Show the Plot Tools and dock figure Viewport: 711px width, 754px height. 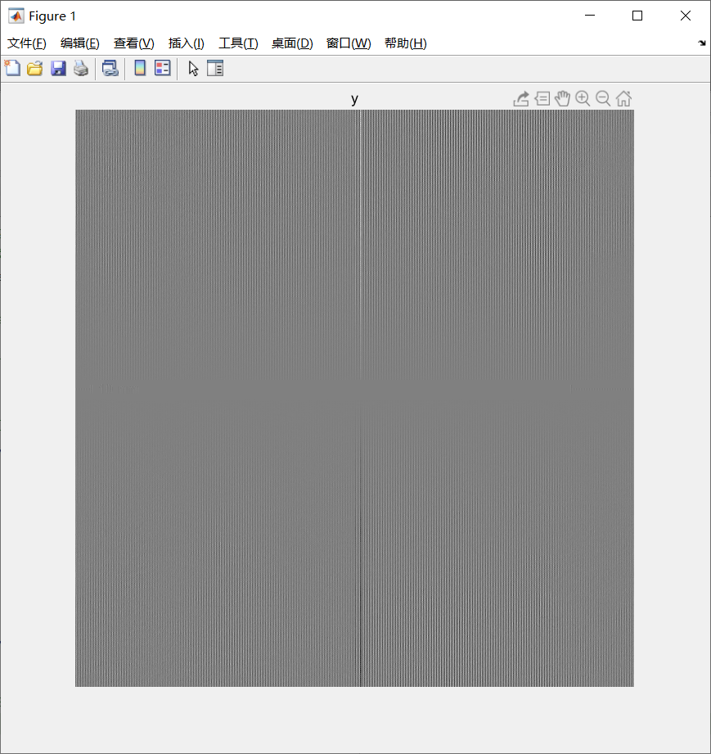tap(214, 68)
